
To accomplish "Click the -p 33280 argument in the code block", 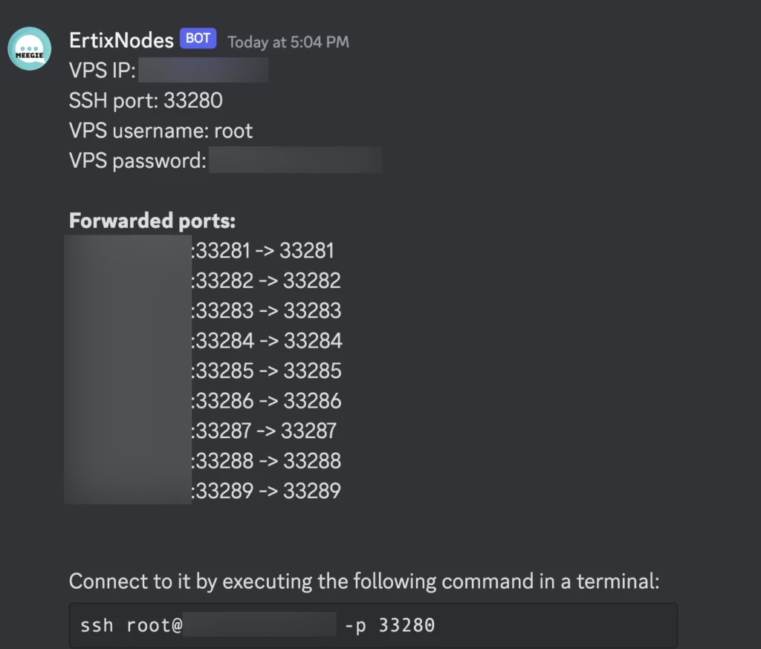I will [389, 624].
